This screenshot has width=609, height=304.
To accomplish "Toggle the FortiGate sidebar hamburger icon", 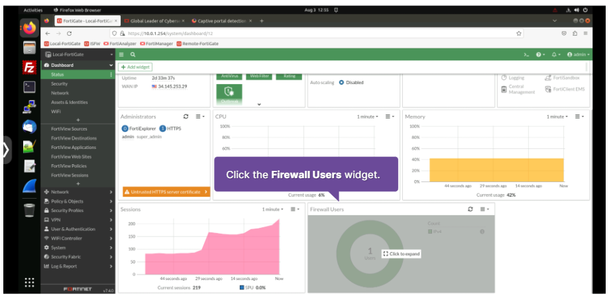I will pyautogui.click(x=121, y=55).
